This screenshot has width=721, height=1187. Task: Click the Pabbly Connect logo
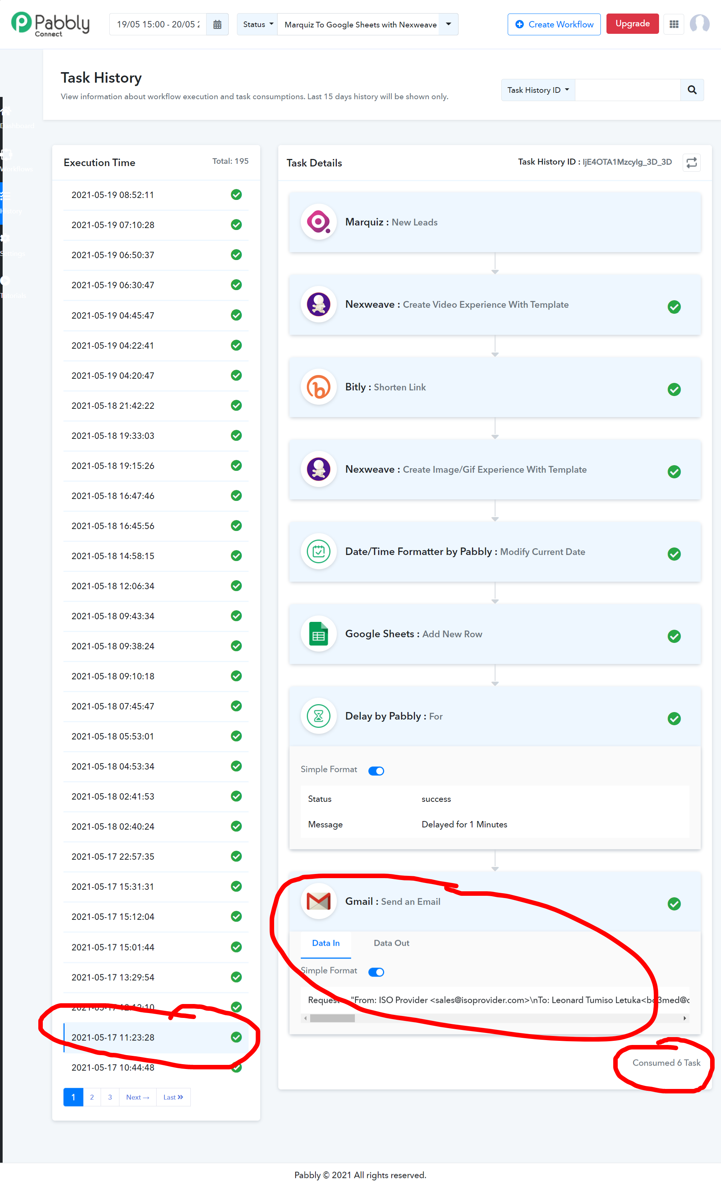point(51,24)
